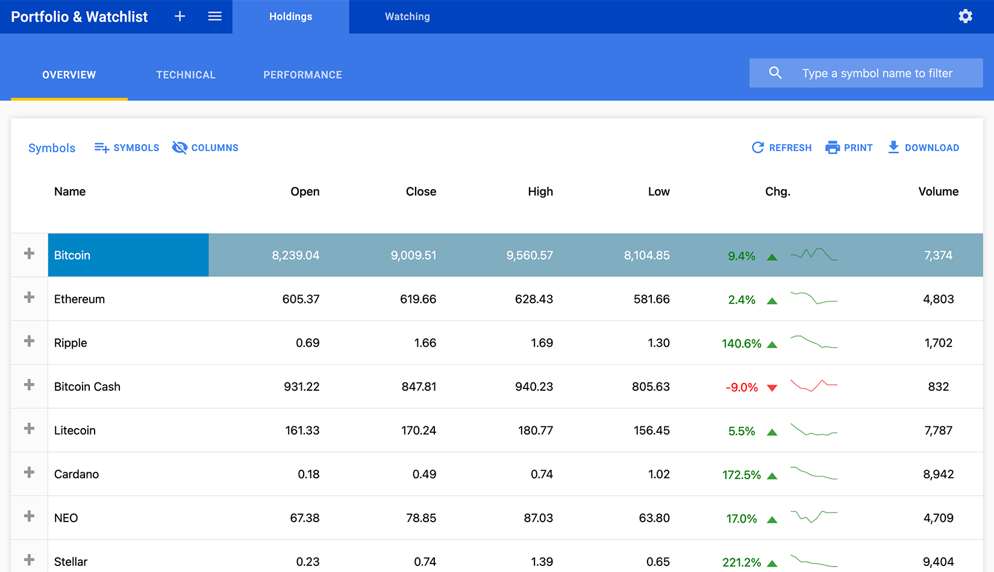Sort by the Volume column header
This screenshot has width=994, height=572.
(x=939, y=191)
